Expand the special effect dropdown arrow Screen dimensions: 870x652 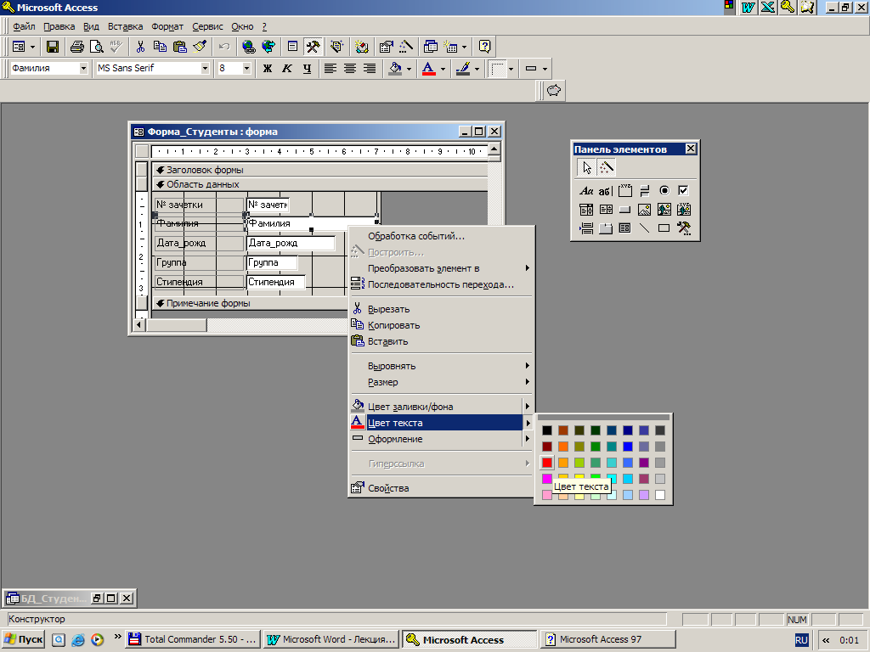click(545, 69)
